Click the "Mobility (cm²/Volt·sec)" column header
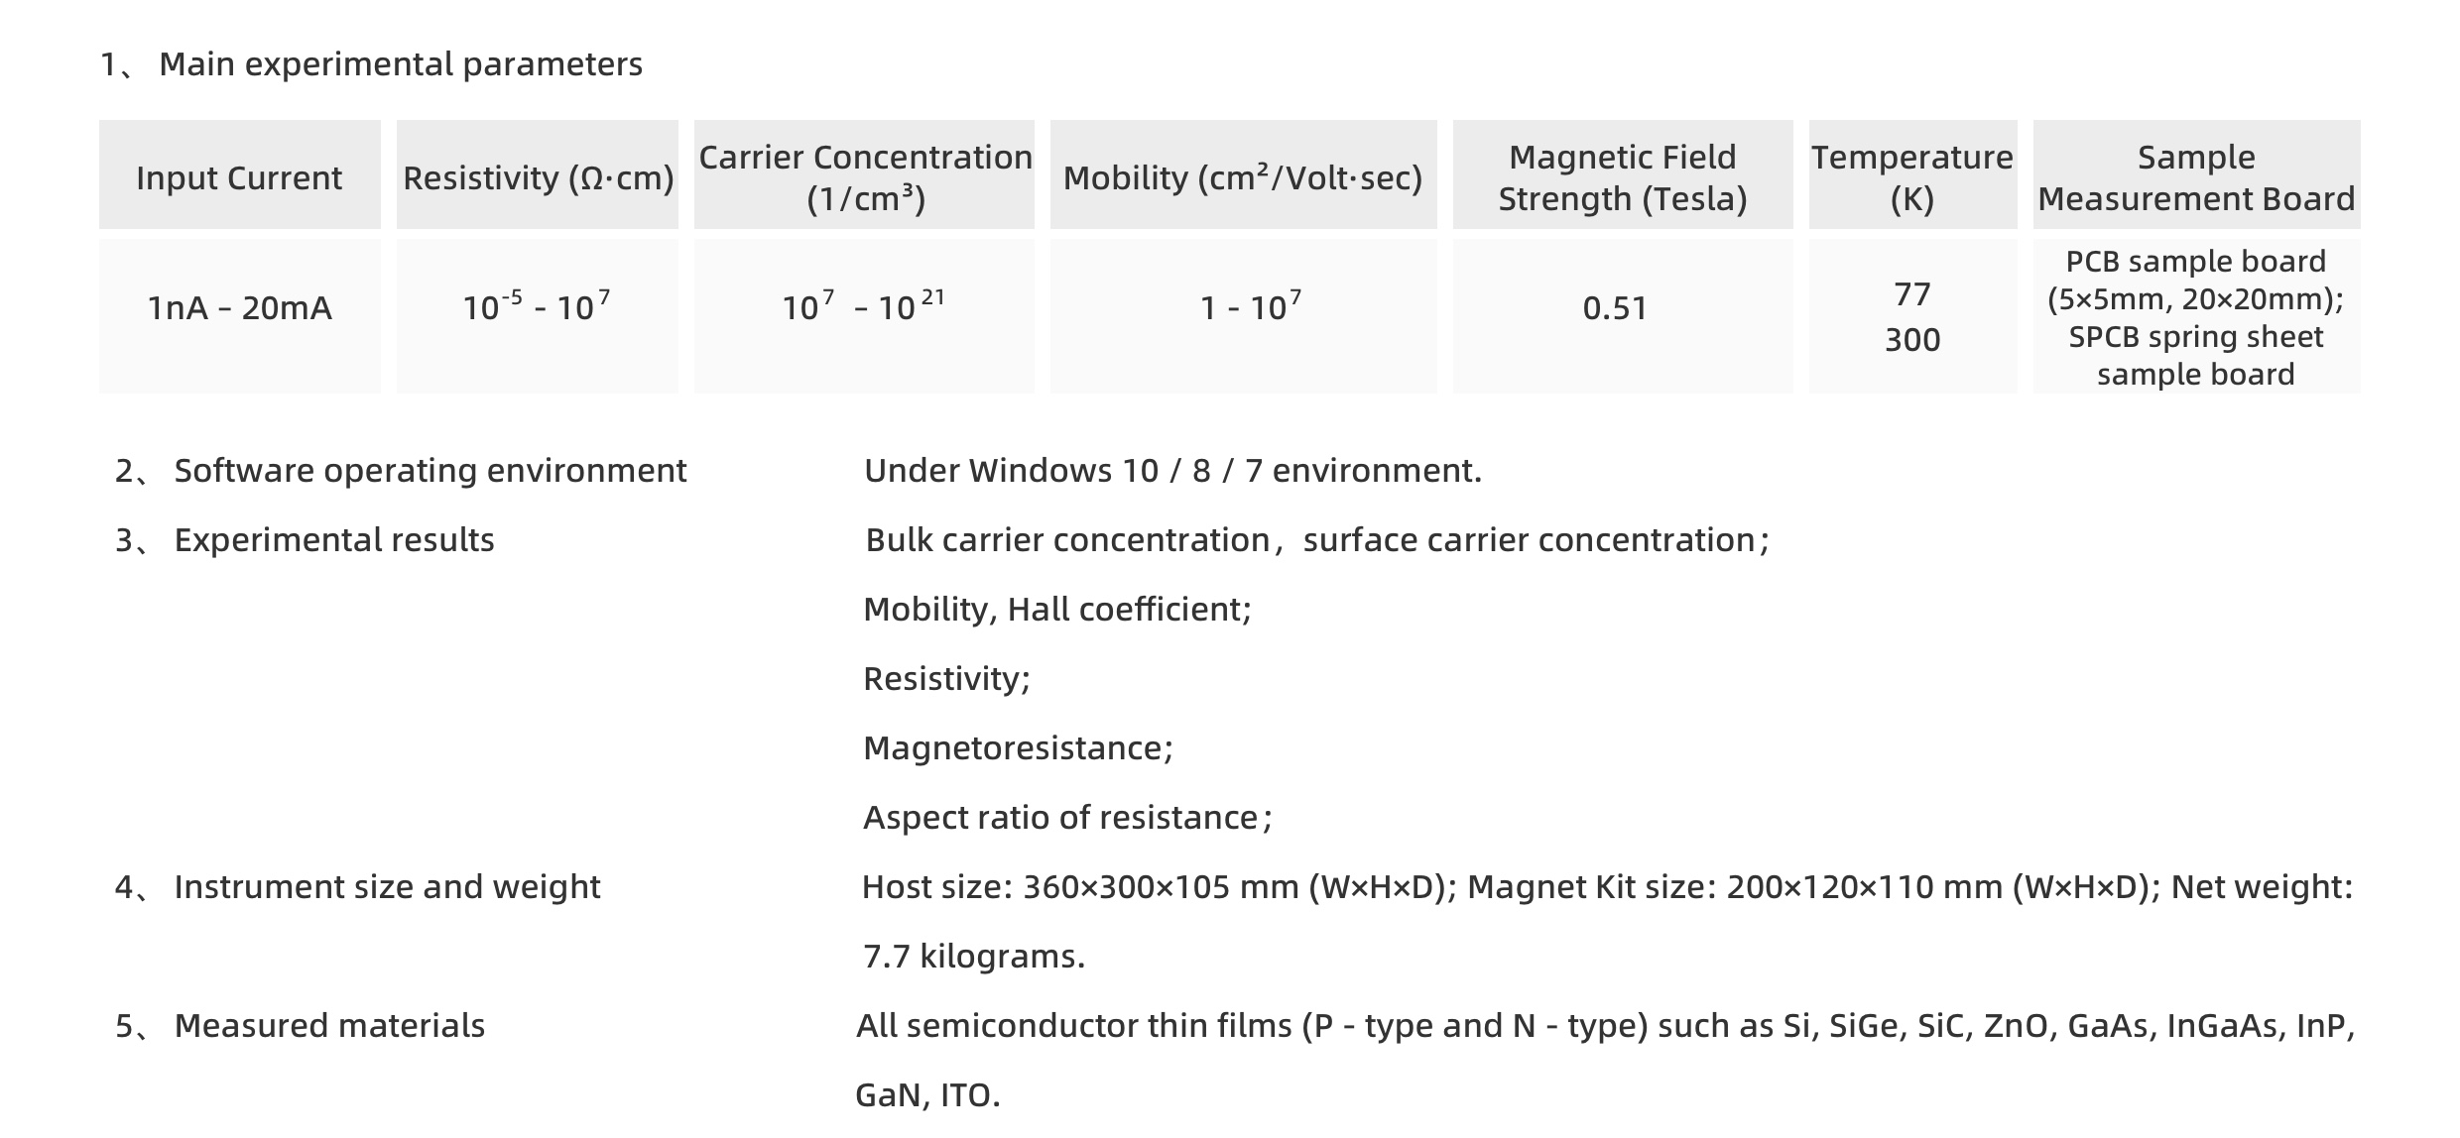The width and height of the screenshot is (2460, 1138). 1243,177
